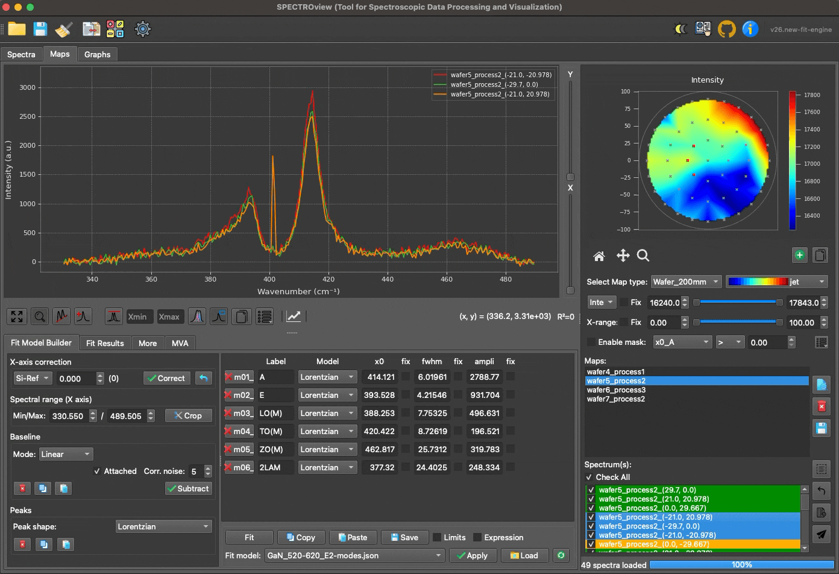
Task: Copy the spectra figure to clipboard
Action: click(242, 316)
